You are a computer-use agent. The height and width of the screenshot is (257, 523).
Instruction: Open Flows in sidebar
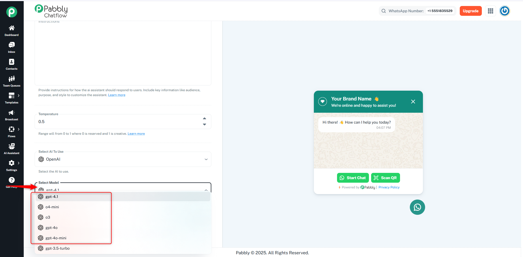11,132
